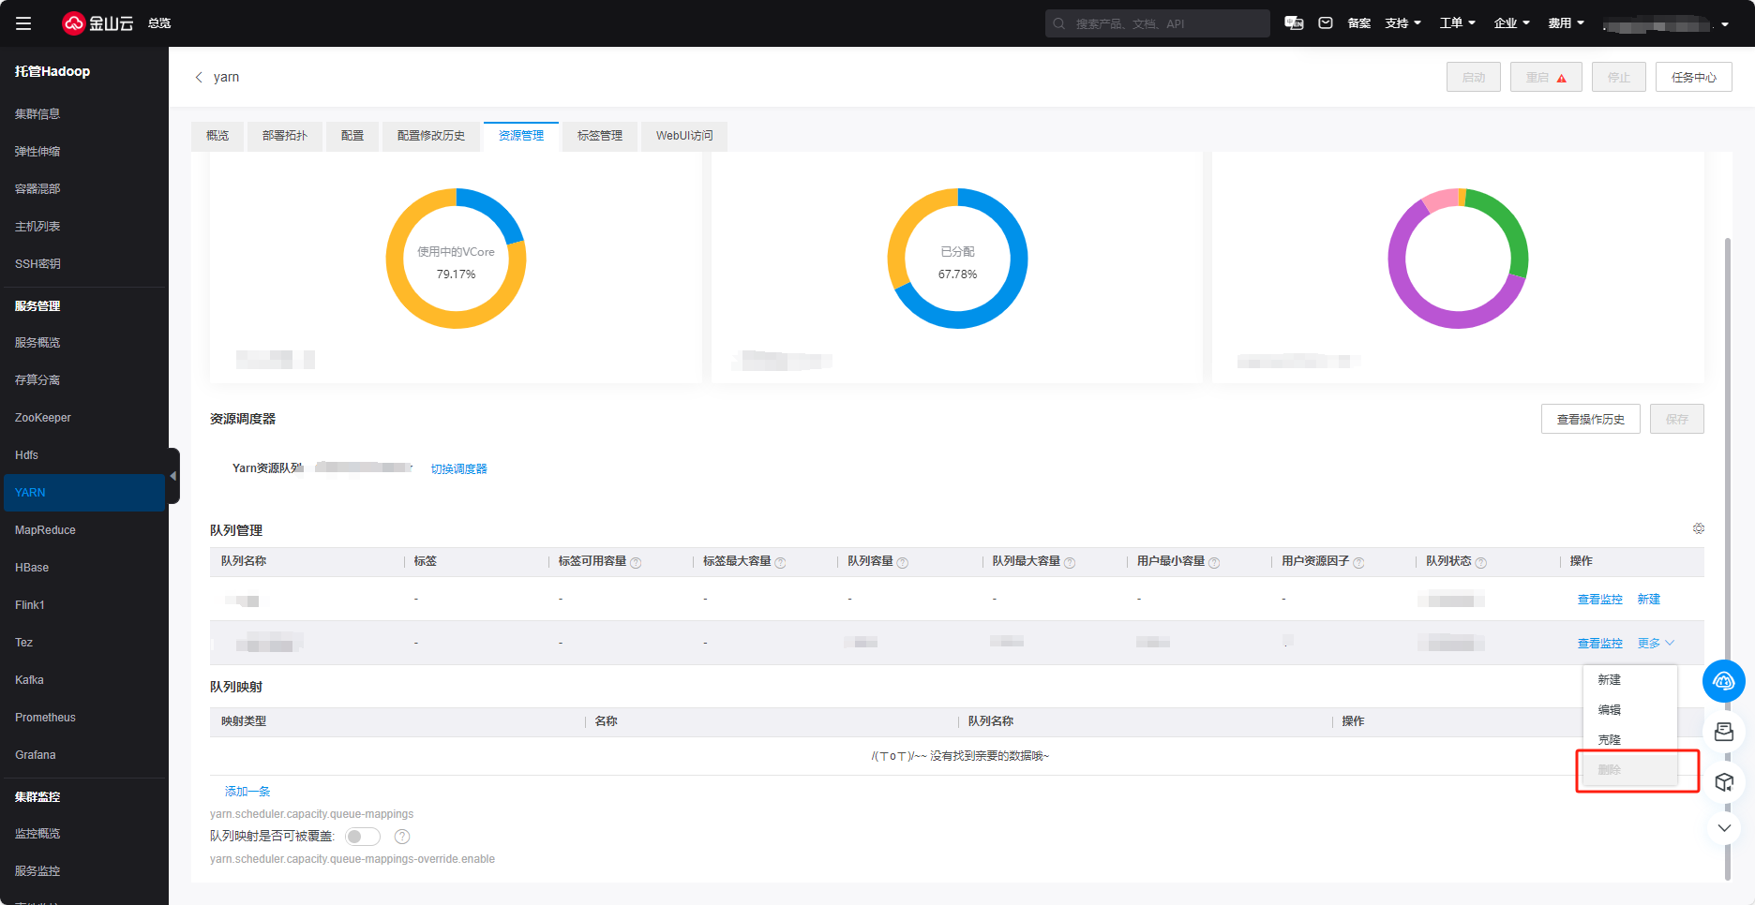Click the help icon beside queue mapping toggle
The image size is (1755, 905).
click(x=402, y=837)
